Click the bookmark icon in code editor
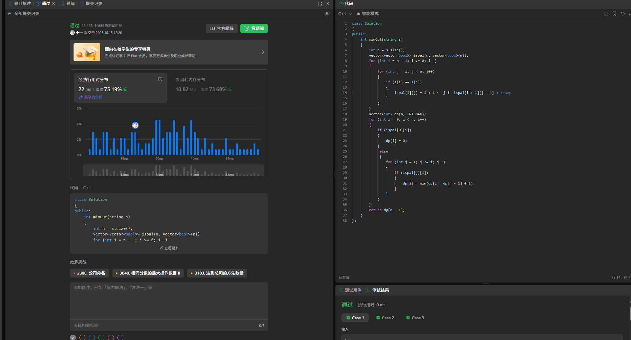Screen dimensions: 631x340 point(614,14)
